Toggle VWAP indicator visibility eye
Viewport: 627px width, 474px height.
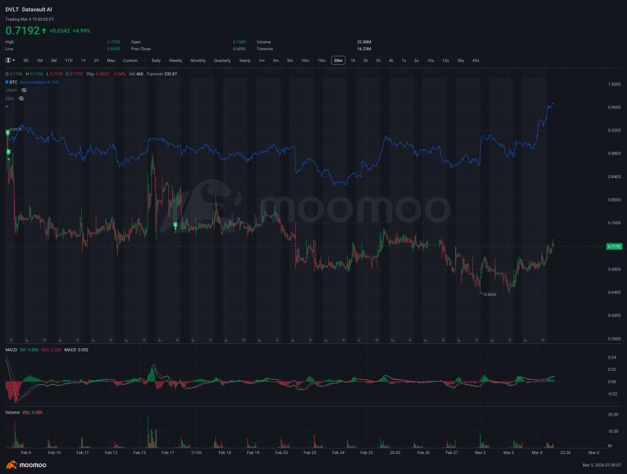pos(24,90)
